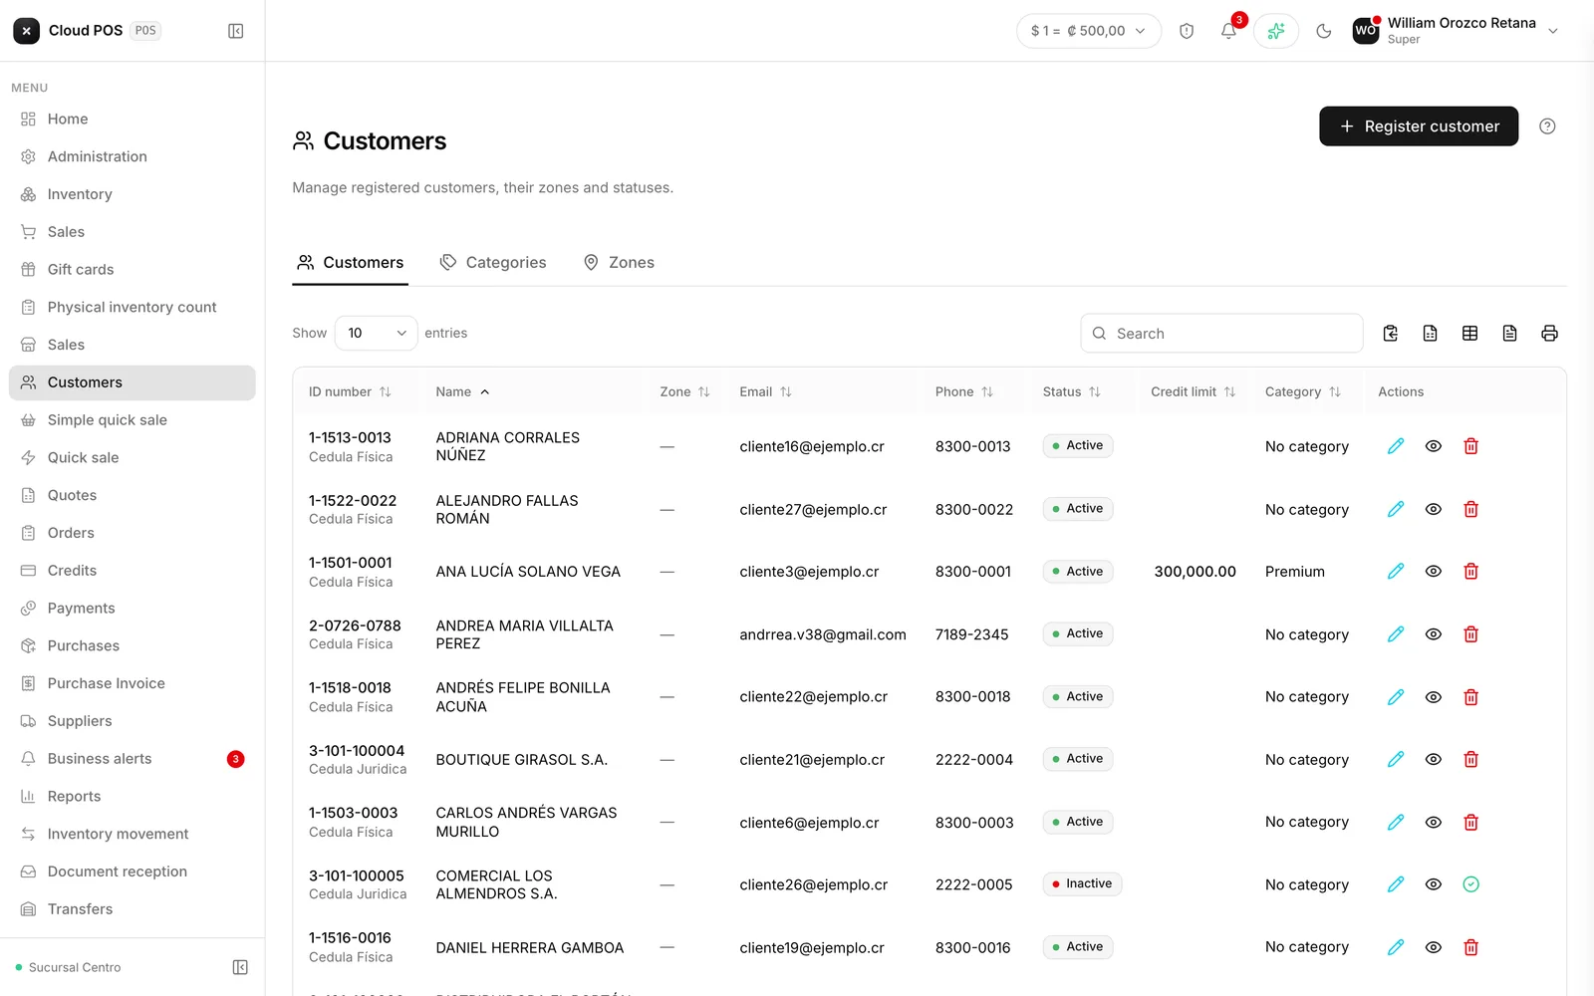The height and width of the screenshot is (996, 1594).
Task: Open Gift cards sidebar link
Action: tap(133, 270)
